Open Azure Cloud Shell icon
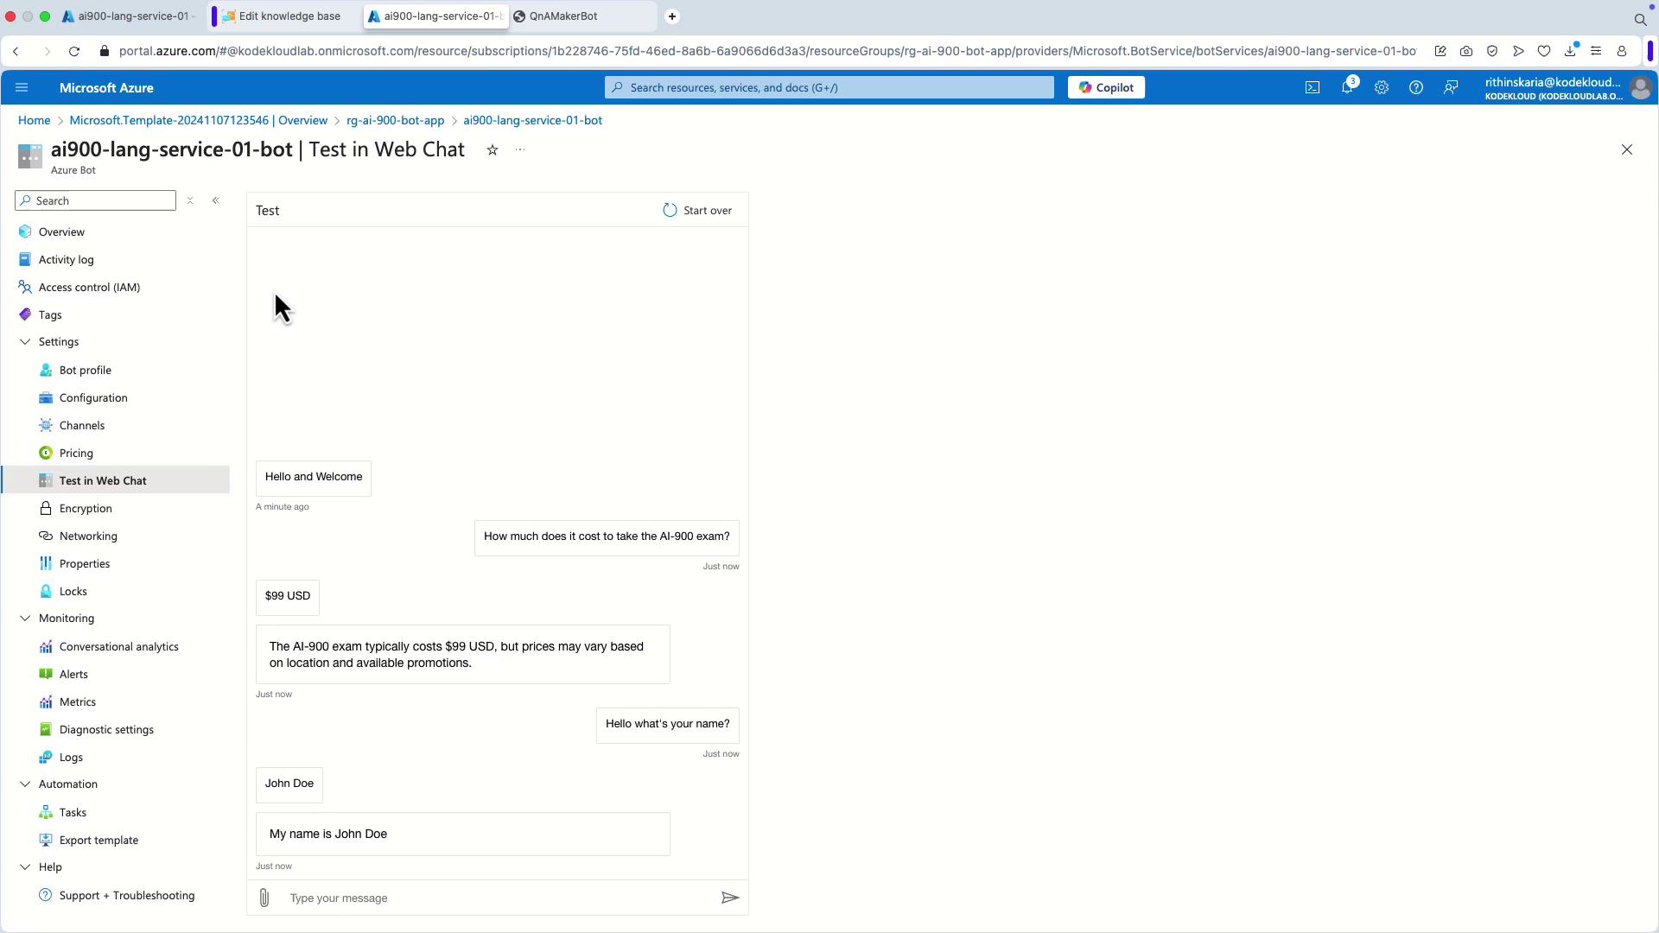 point(1313,87)
